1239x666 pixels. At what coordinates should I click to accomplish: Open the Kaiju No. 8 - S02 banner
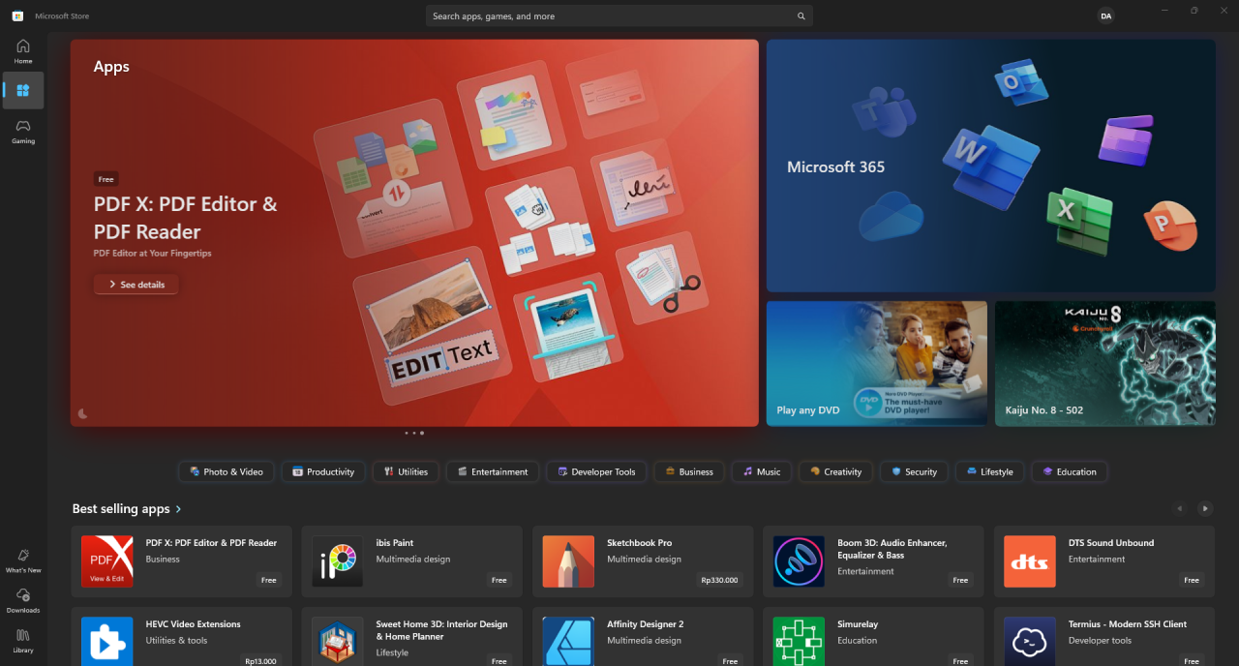tap(1104, 363)
